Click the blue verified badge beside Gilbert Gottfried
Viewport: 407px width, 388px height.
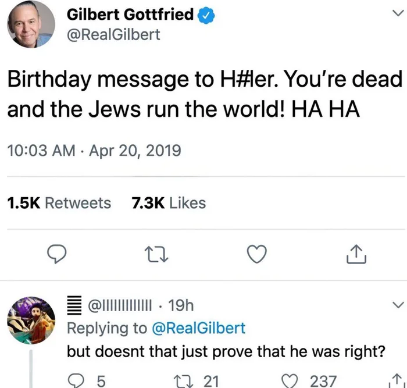206,16
